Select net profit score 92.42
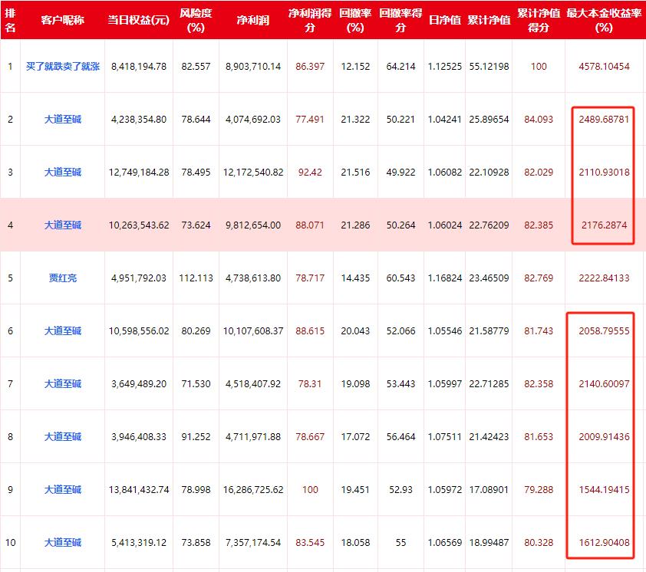The image size is (646, 572). click(310, 172)
